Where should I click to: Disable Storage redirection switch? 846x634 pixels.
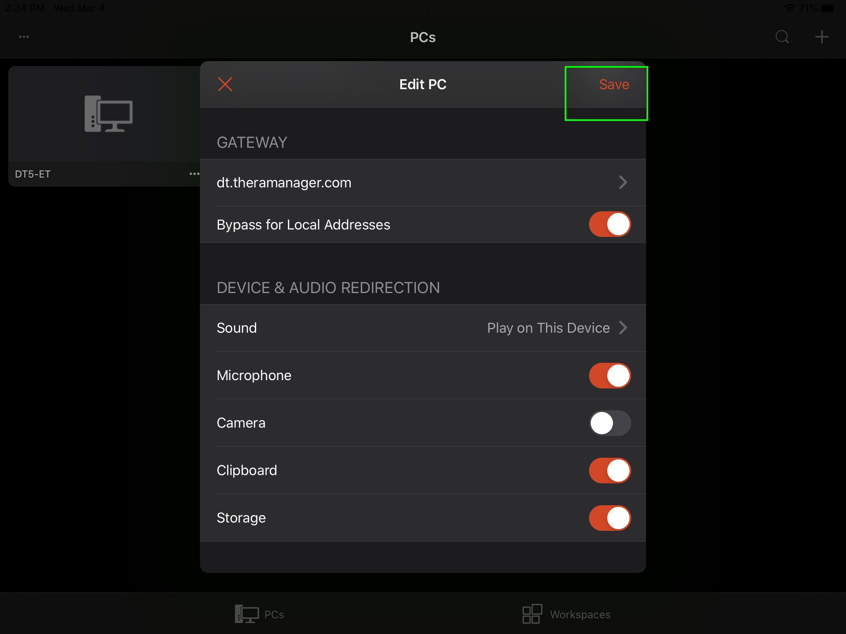609,518
